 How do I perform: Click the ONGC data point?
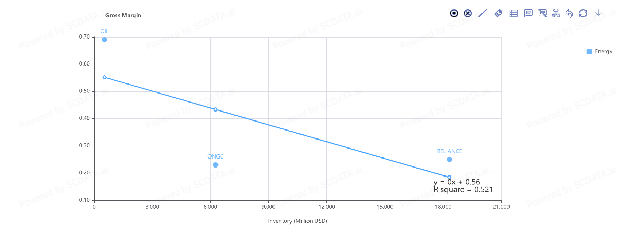(215, 165)
